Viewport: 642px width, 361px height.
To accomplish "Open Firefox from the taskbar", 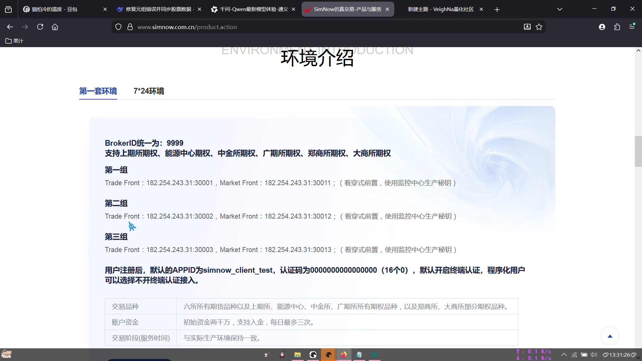I will 344,355.
